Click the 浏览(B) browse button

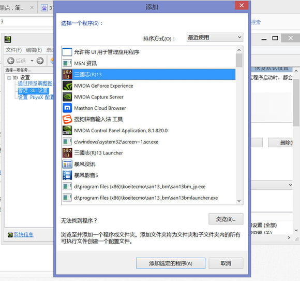[226, 219]
